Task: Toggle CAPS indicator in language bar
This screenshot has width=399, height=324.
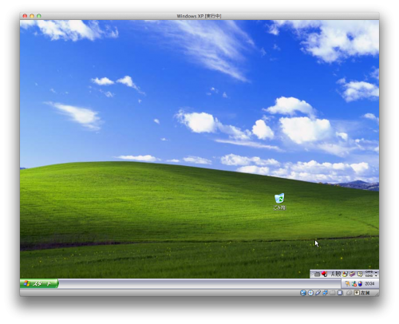Action: pos(369,272)
